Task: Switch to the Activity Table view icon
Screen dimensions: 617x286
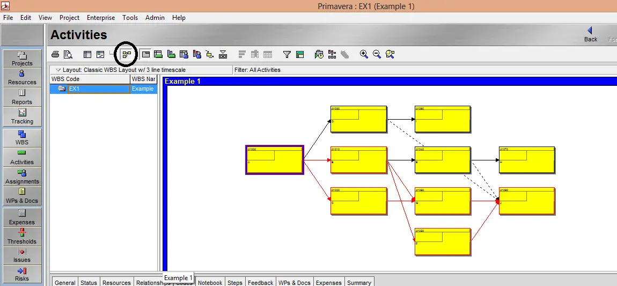Action: pyautogui.click(x=87, y=55)
